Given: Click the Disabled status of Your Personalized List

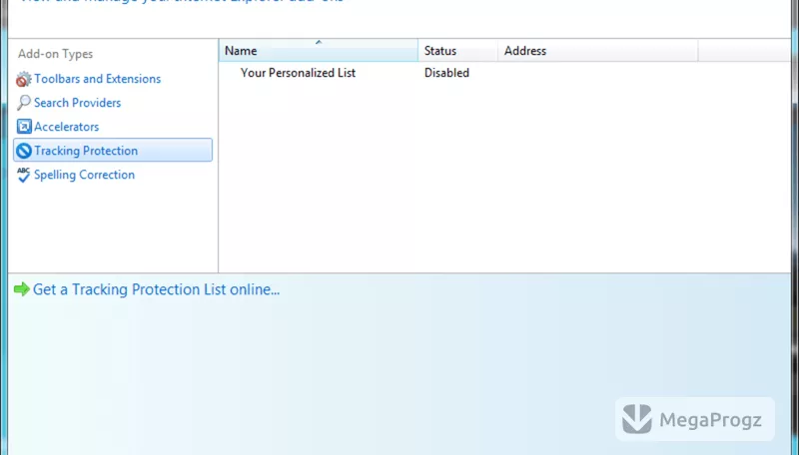Looking at the screenshot, I should point(446,73).
